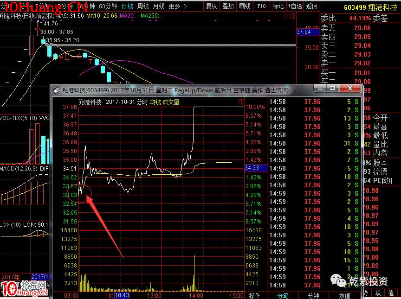
Task: Switch to the 数值 tab in popup
Action: coord(344,296)
